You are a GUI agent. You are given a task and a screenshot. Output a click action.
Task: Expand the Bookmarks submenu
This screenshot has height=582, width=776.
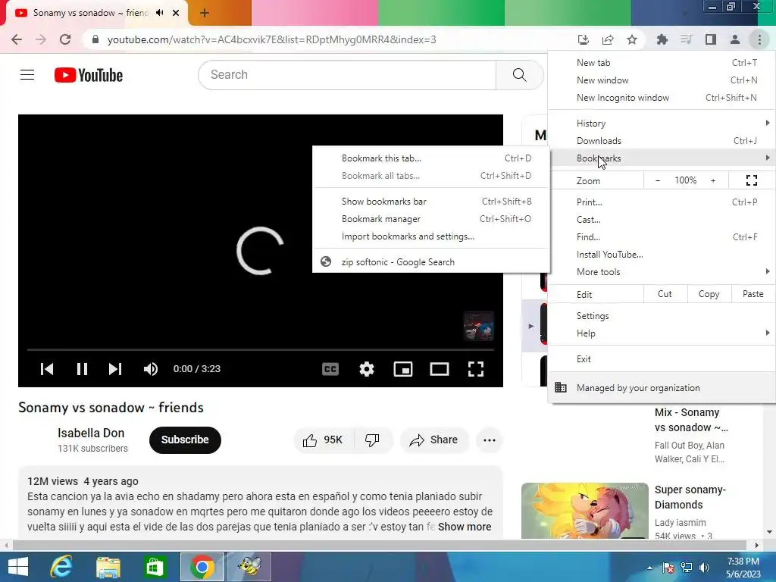[662, 158]
